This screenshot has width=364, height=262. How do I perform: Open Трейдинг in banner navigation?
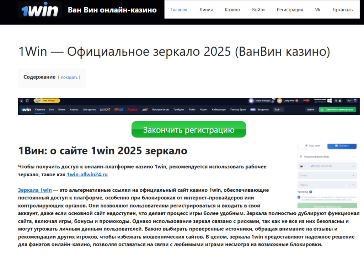coord(179,109)
